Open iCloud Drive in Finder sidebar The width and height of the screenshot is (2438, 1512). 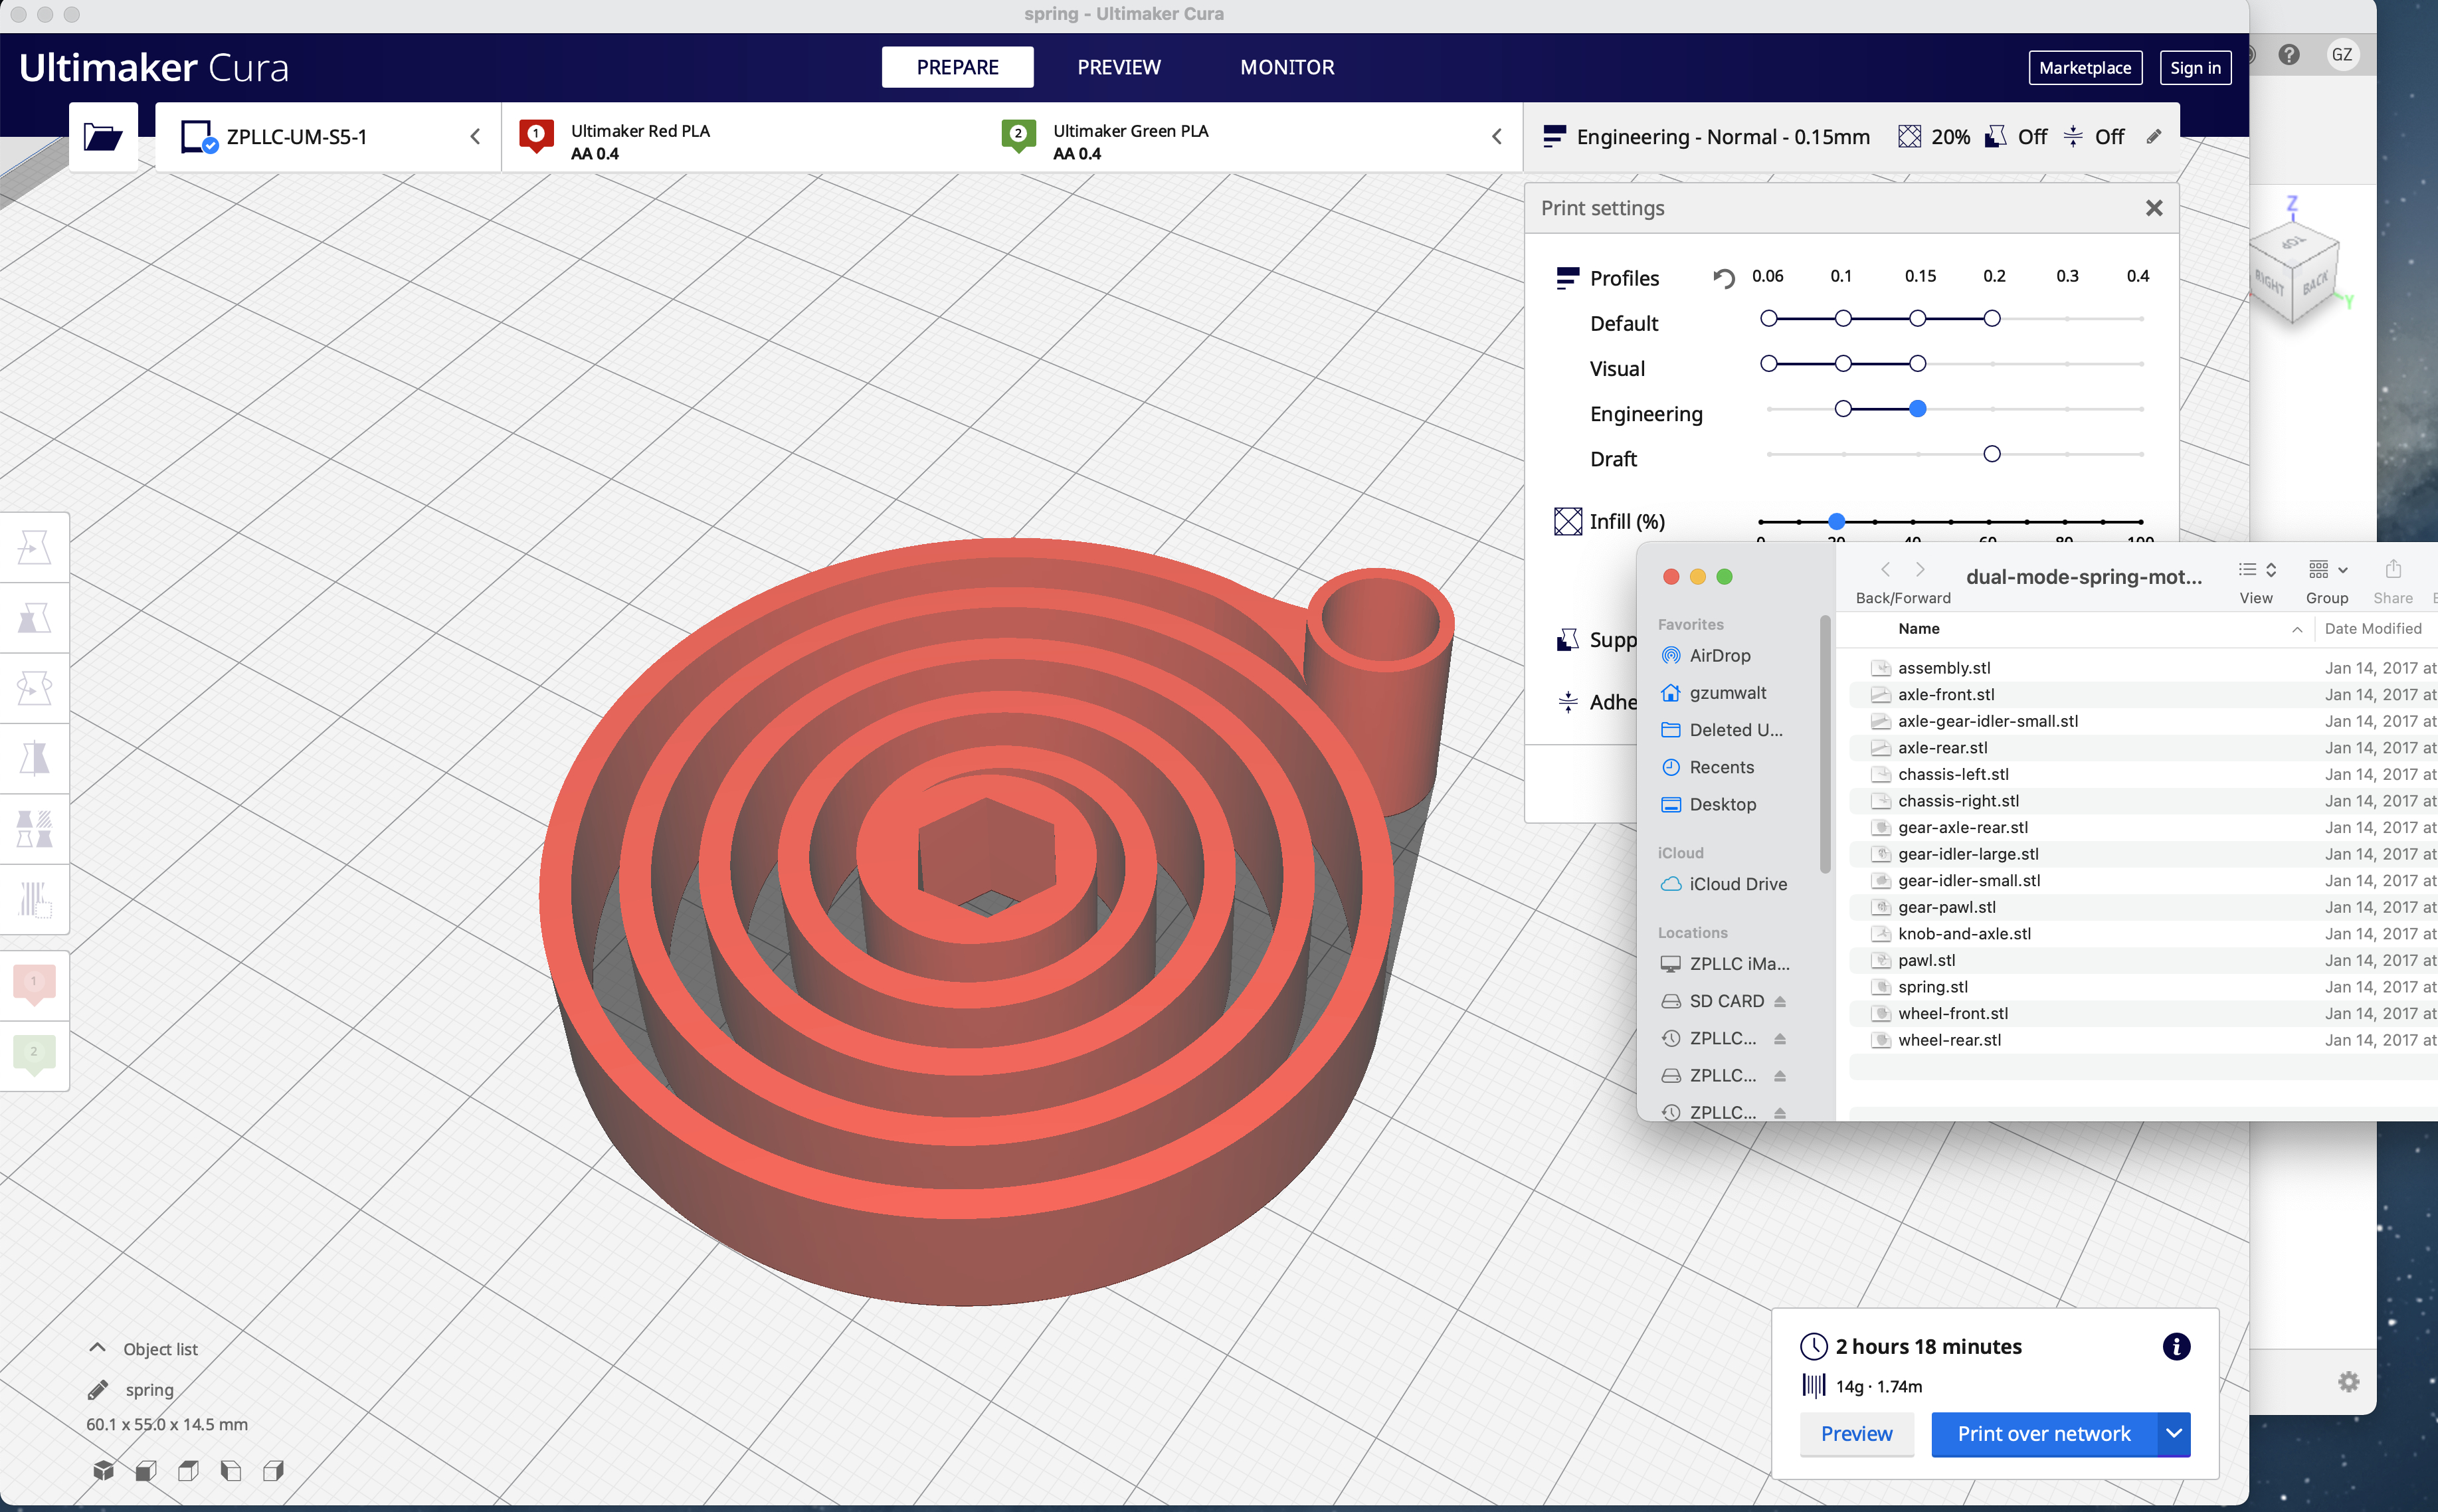(1737, 884)
